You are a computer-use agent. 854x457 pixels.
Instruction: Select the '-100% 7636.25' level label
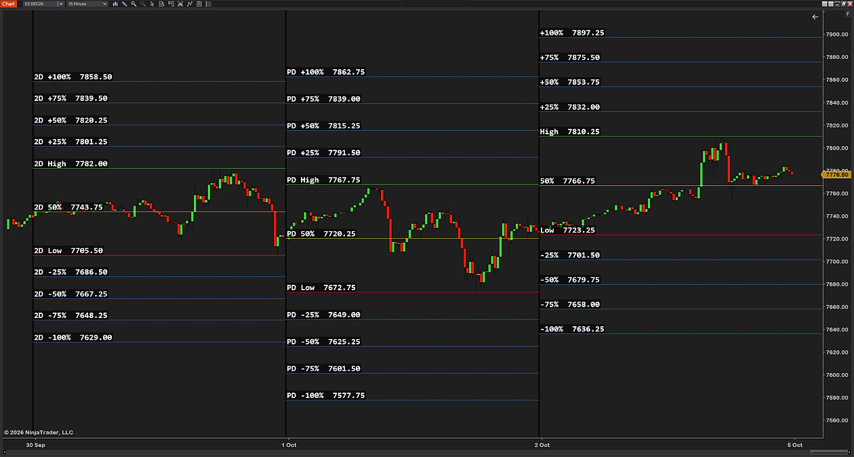(x=572, y=330)
